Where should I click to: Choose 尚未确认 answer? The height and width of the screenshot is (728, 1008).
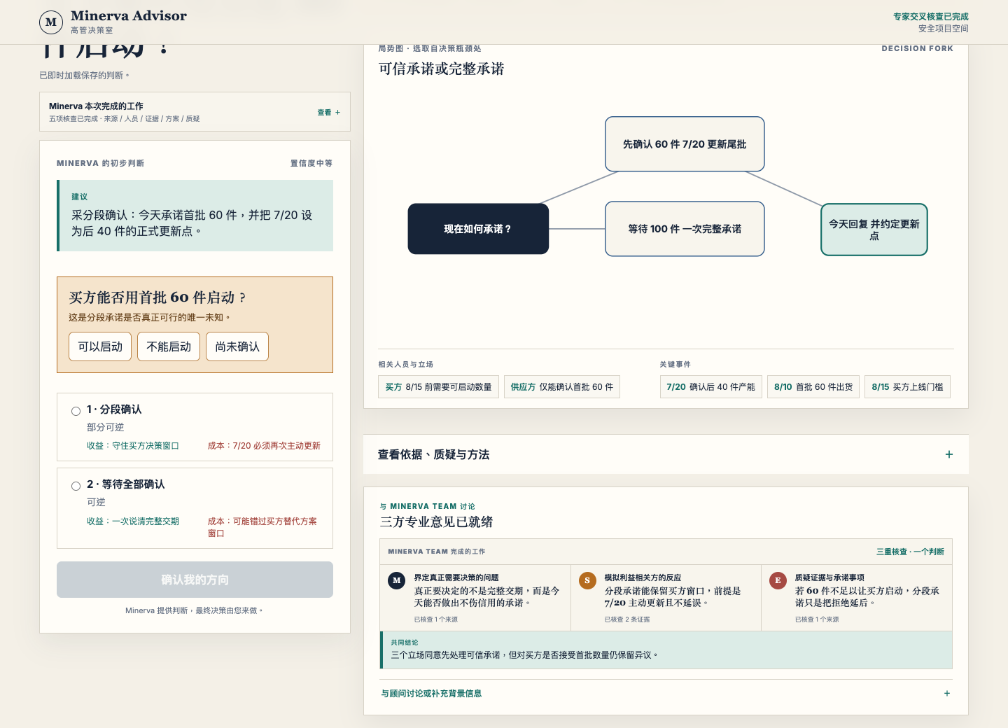click(x=237, y=346)
